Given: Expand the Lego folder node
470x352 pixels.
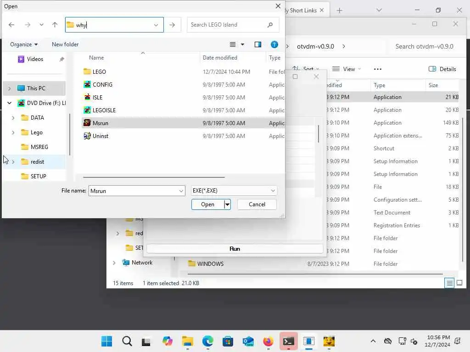Looking at the screenshot, I should (13, 132).
